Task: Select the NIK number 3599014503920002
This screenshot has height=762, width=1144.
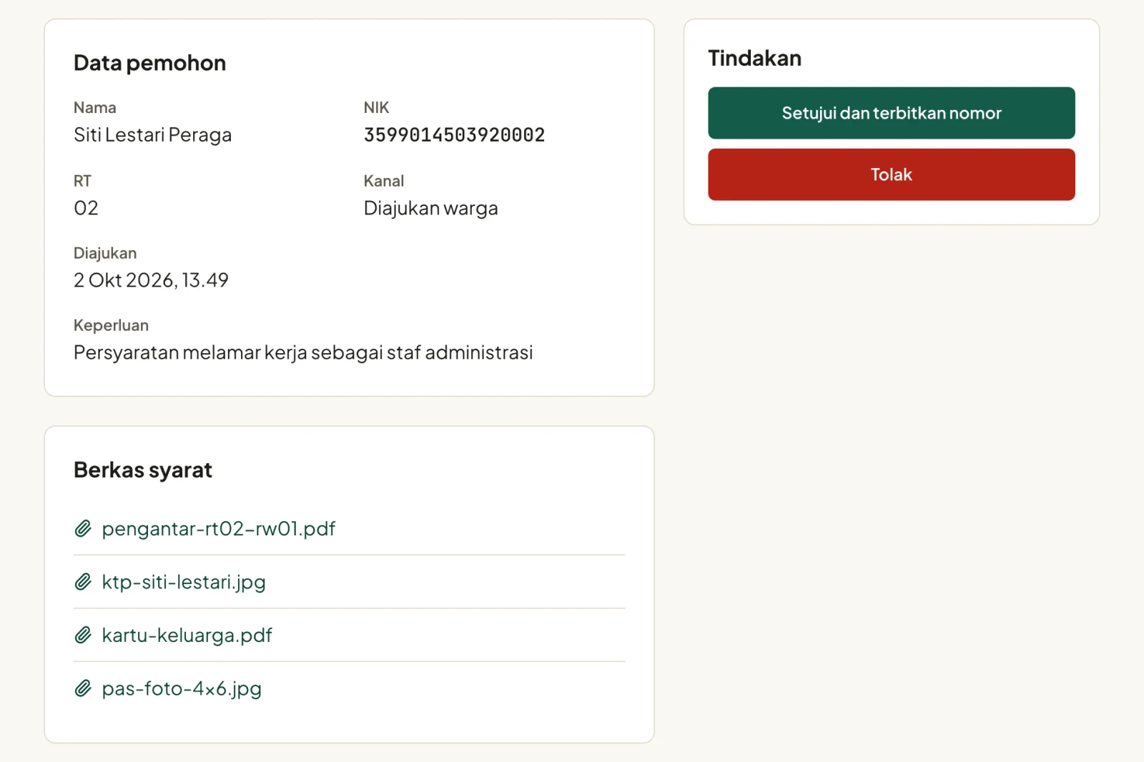Action: [x=454, y=135]
